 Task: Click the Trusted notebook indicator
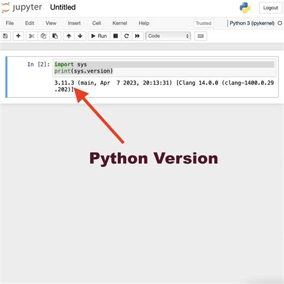click(203, 23)
